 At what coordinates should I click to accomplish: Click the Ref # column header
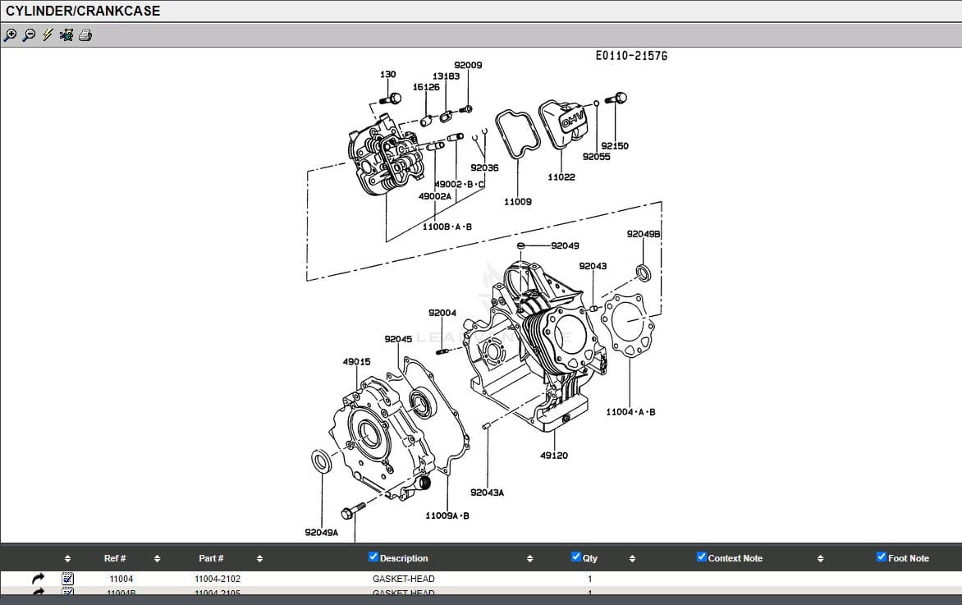click(x=115, y=558)
